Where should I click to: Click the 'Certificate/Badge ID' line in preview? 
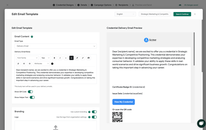pos(129,87)
